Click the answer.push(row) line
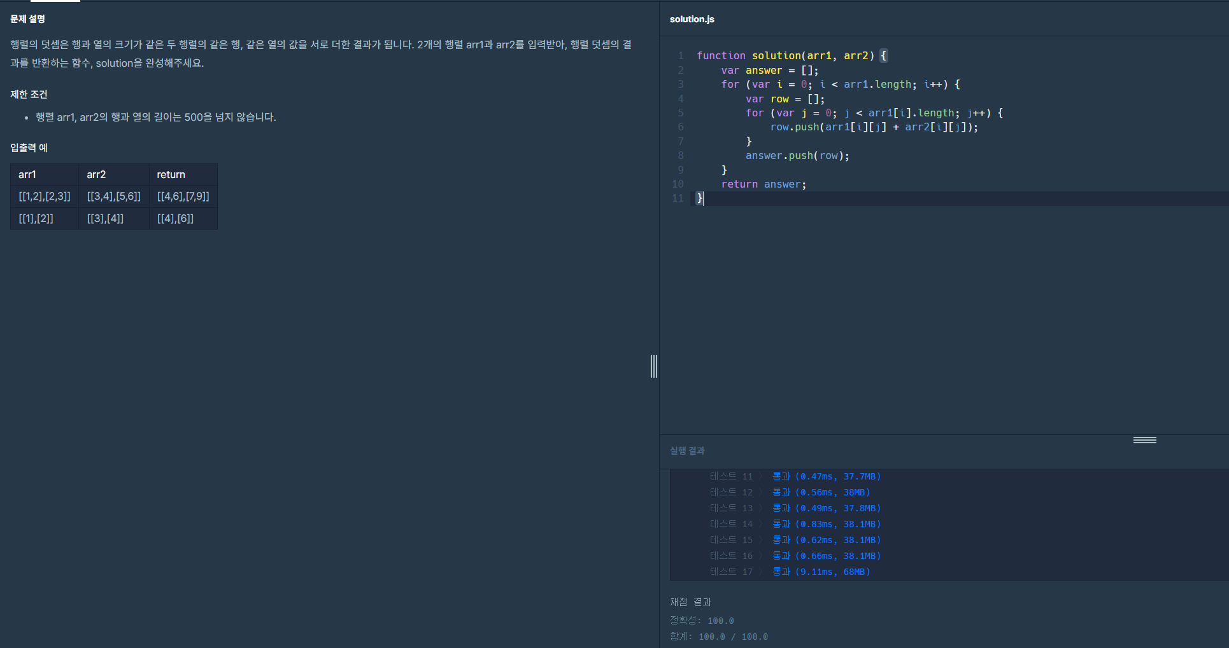Screen dimensions: 1229x648 [797, 156]
